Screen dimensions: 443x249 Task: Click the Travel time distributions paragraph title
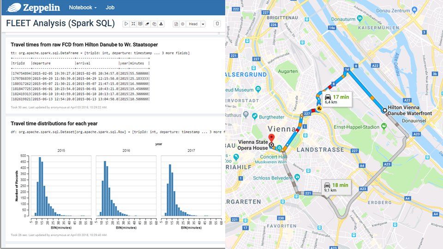(54, 124)
